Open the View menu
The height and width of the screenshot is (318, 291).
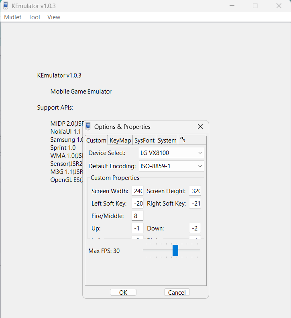pos(54,17)
